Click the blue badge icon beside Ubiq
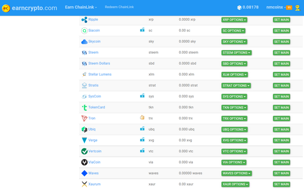This screenshot has height=189, width=304. tap(142, 129)
